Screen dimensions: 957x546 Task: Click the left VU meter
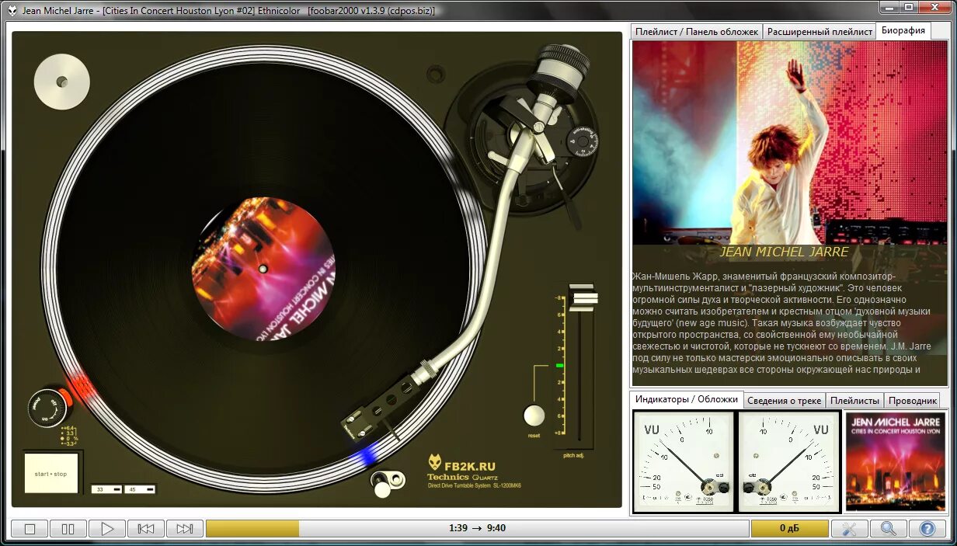683,461
